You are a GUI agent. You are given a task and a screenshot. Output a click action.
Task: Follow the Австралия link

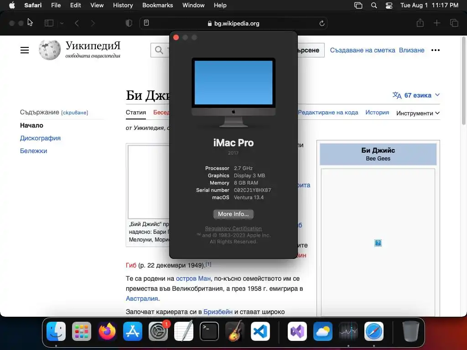[142, 299]
